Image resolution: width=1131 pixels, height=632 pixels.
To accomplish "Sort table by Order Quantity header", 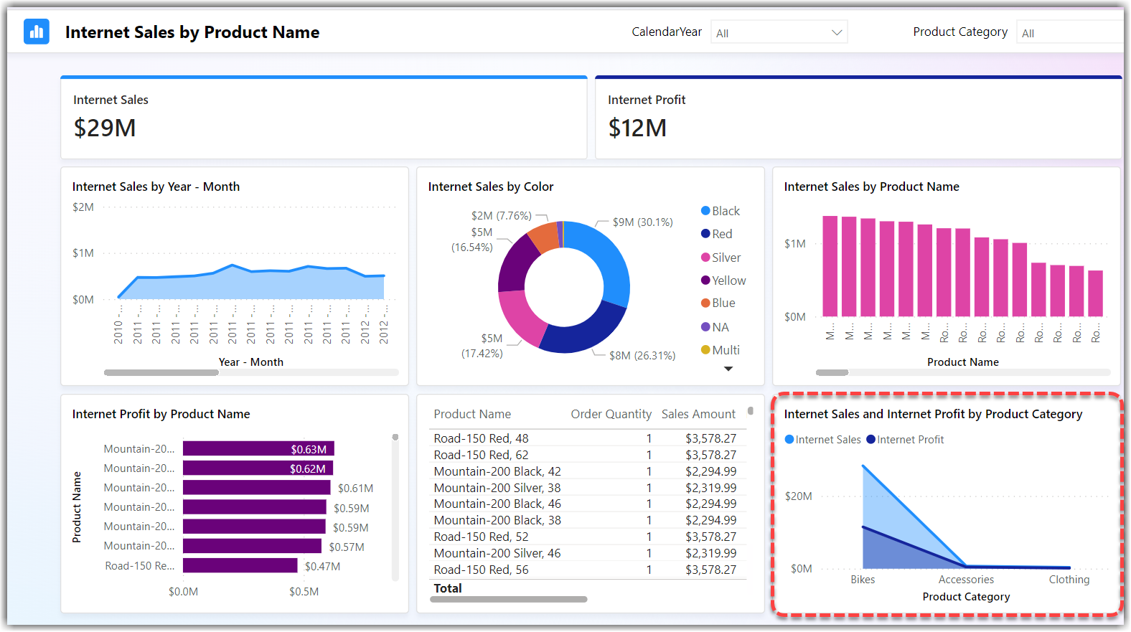I will pos(611,414).
